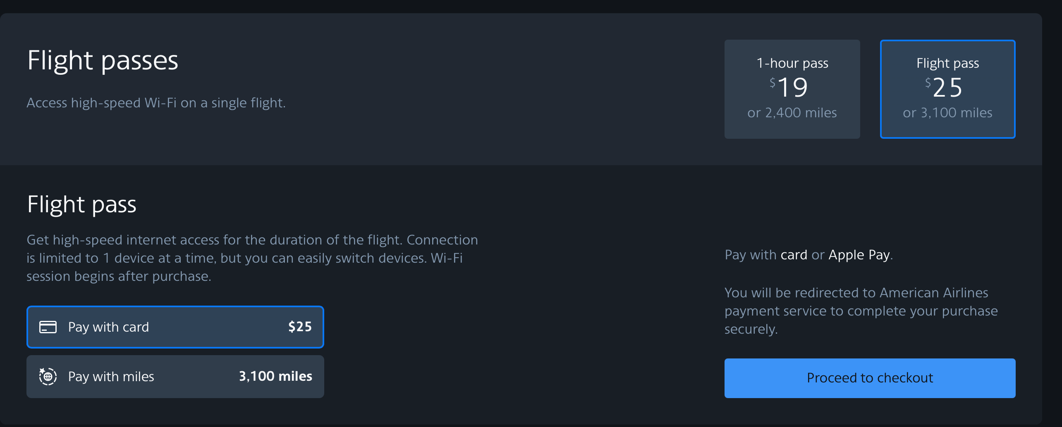Click the Flight passes heading
1062x427 pixels.
(x=103, y=60)
